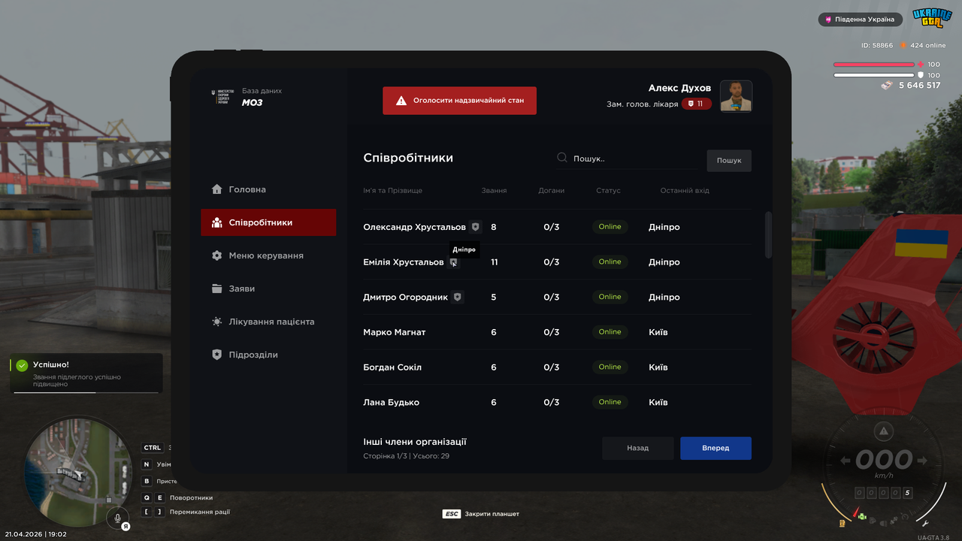962x541 pixels.
Task: Click division badge next to Олександр Хрустальов
Action: pyautogui.click(x=476, y=227)
